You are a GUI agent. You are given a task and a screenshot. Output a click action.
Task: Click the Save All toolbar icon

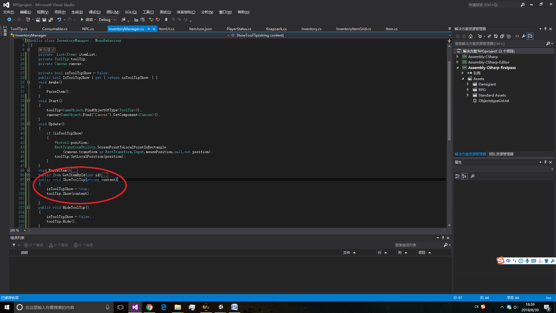[51, 19]
